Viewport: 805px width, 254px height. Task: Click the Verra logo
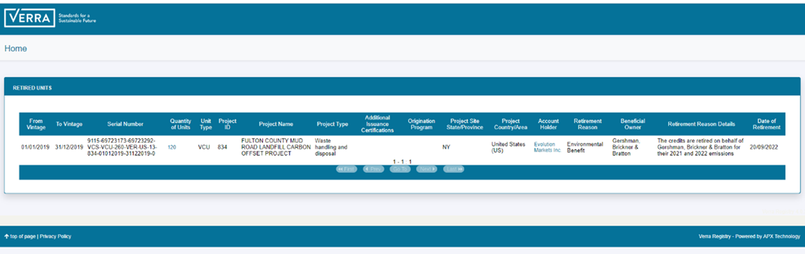(x=30, y=18)
